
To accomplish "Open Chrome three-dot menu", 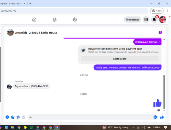I will tap(167, 11).
